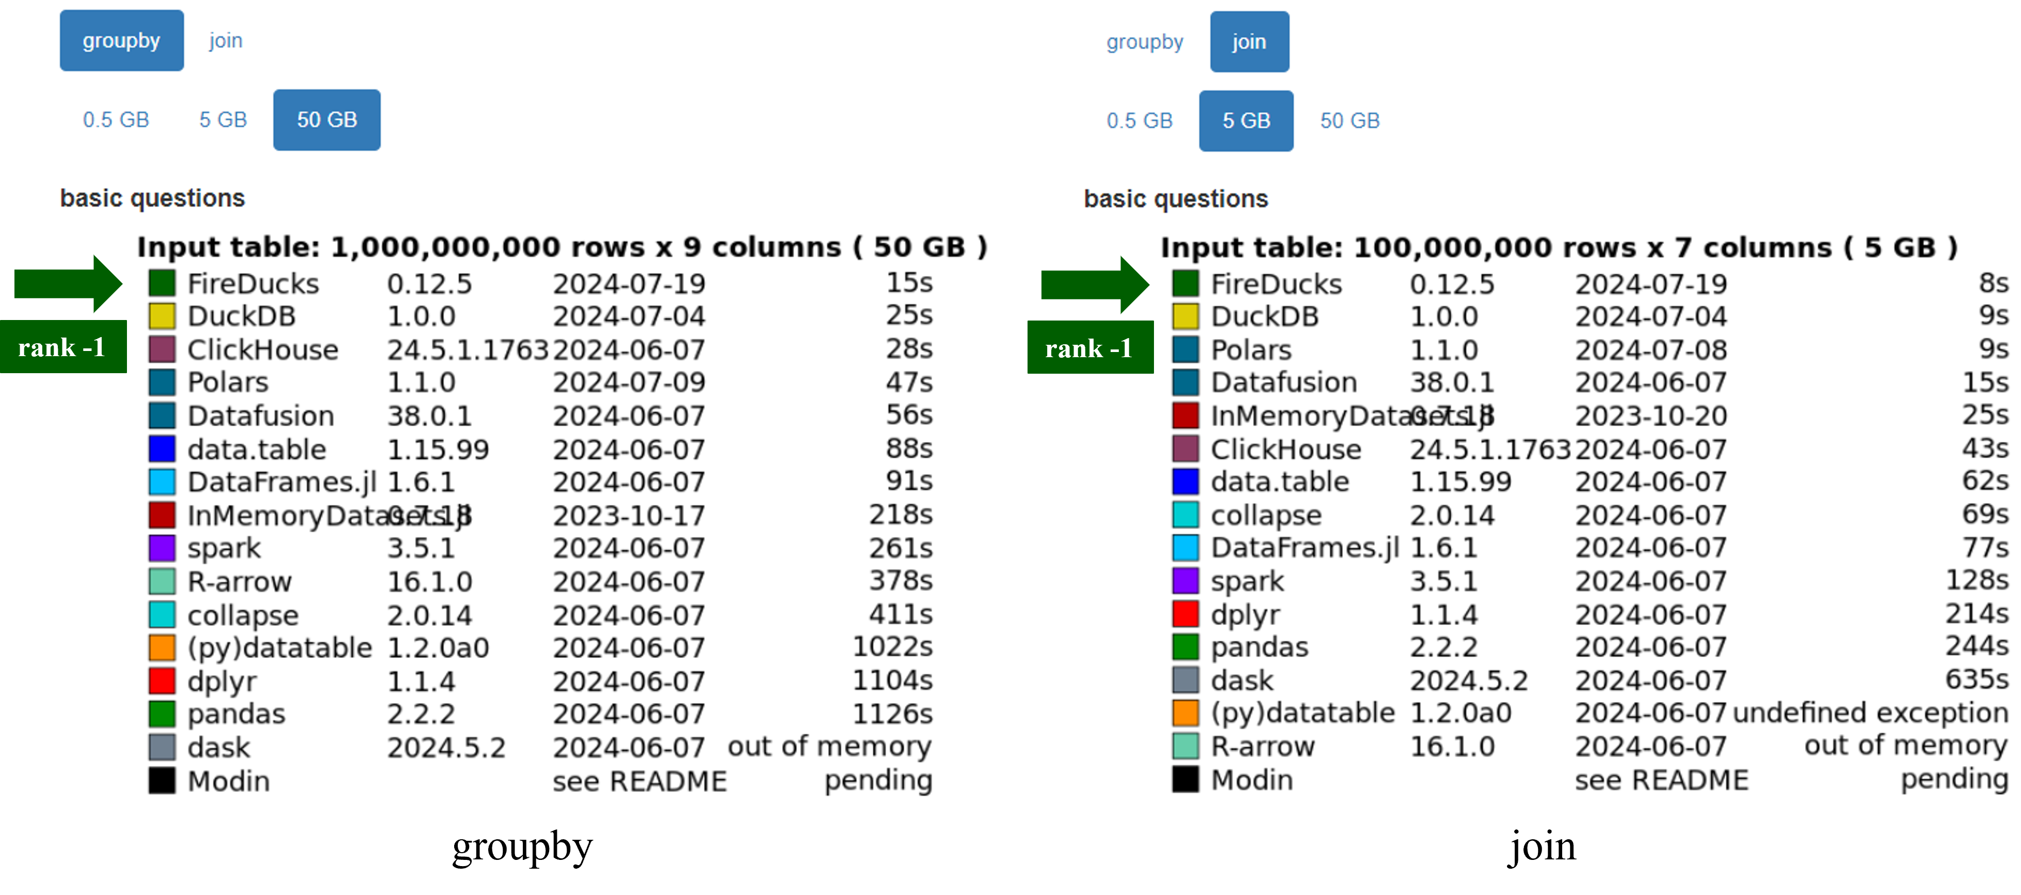Click the ClickHouse purple legend square
Image resolution: width=2021 pixels, height=895 pixels.
click(163, 349)
